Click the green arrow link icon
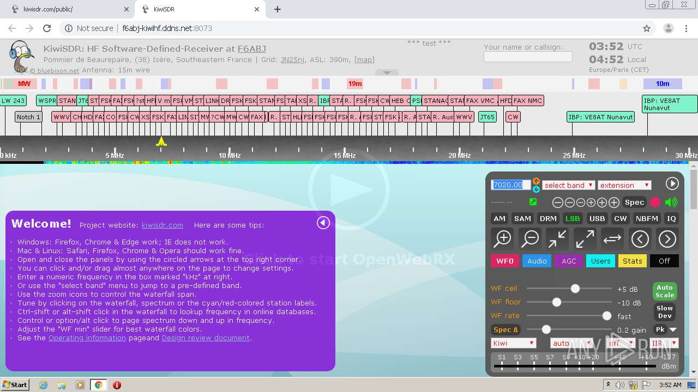 coord(533,202)
